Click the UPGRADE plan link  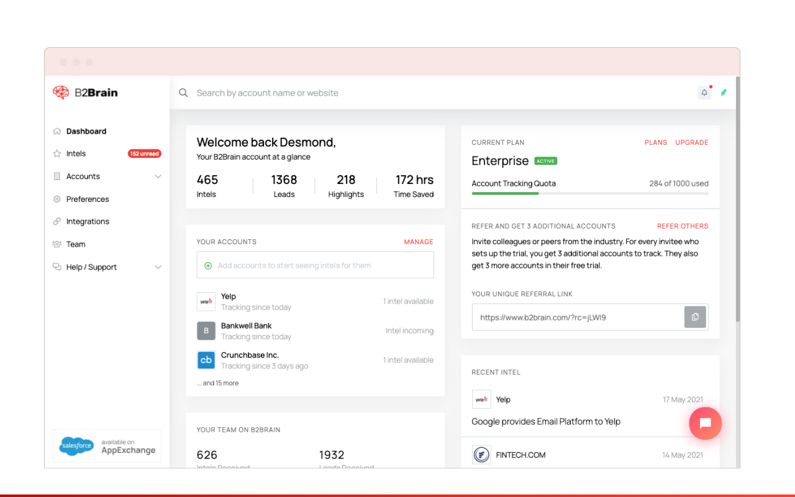(x=691, y=142)
